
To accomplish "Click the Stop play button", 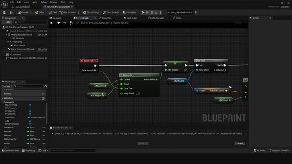I will pyautogui.click(x=152, y=12).
